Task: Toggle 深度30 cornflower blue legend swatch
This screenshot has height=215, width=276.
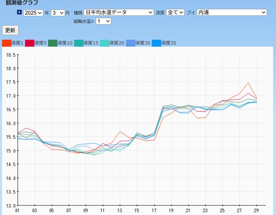Action: click(x=131, y=43)
